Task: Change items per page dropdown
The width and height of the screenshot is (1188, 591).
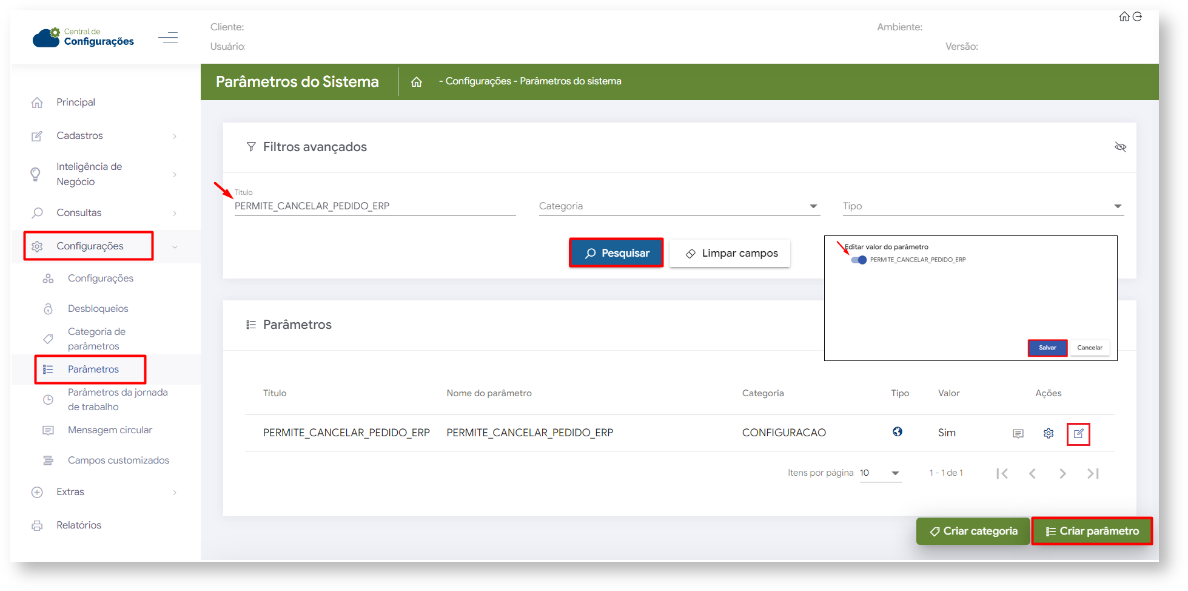Action: coord(881,473)
